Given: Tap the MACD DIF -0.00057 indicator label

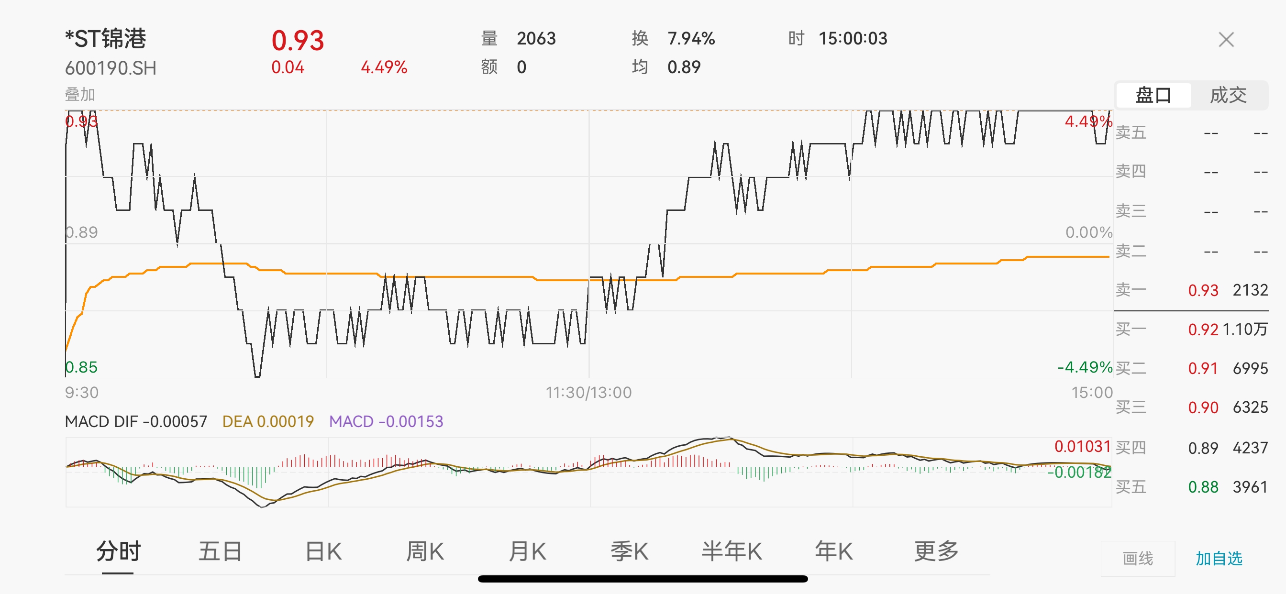Looking at the screenshot, I should pyautogui.click(x=136, y=422).
